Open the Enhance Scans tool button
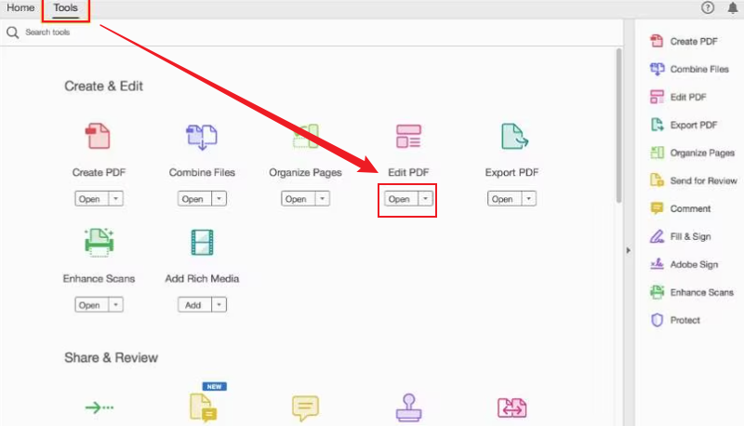This screenshot has height=426, width=744. point(91,304)
